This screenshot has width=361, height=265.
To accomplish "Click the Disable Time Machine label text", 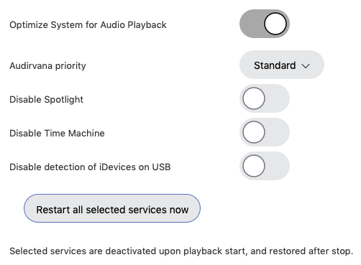I will pyautogui.click(x=57, y=134).
